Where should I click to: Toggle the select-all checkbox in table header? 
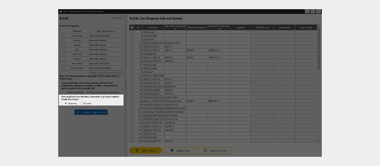[x=132, y=28]
